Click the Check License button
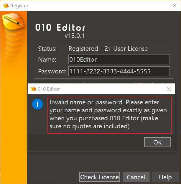The width and height of the screenshot is (181, 184). (x=100, y=177)
